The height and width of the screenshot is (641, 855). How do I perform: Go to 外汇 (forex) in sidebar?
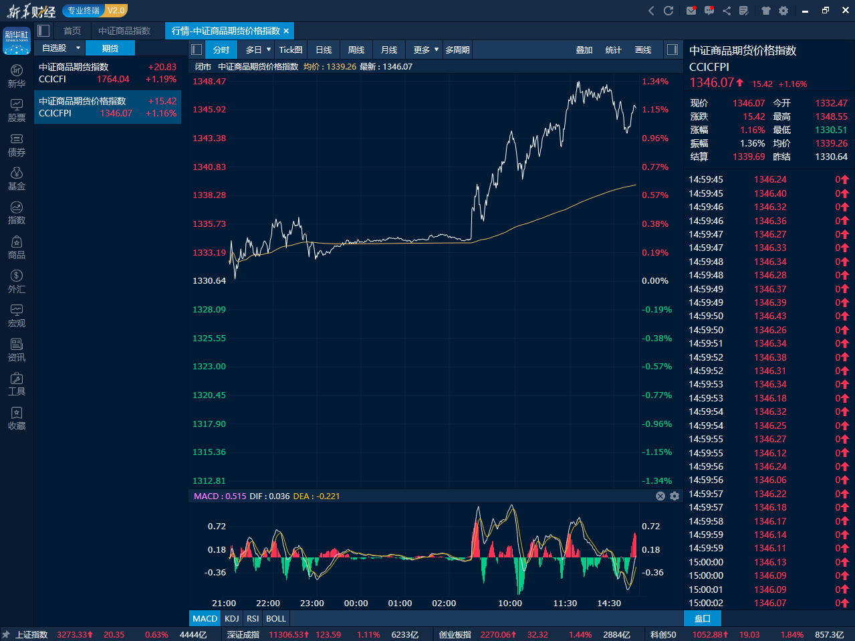click(x=17, y=282)
